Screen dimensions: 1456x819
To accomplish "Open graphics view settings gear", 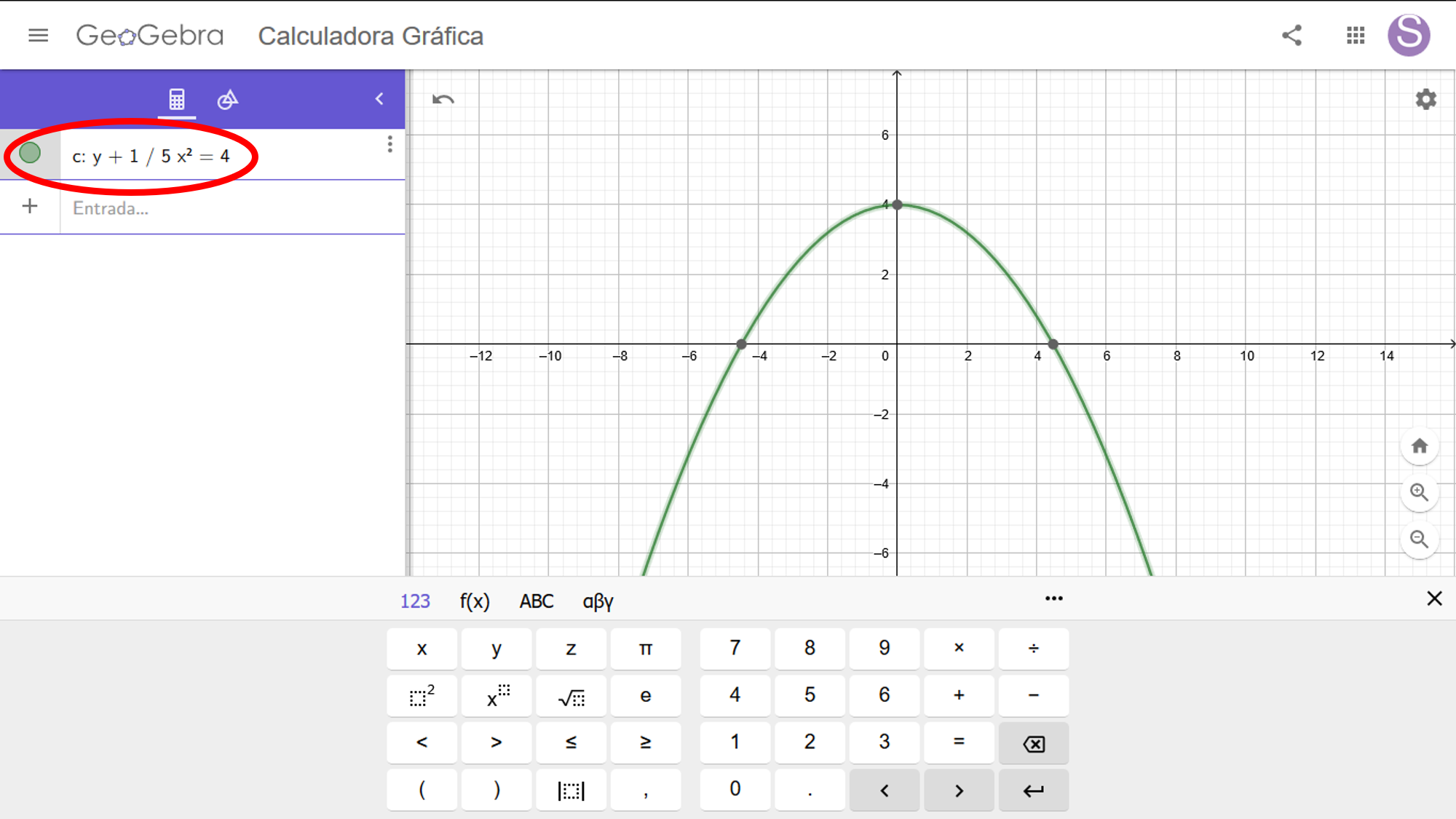I will (1425, 99).
